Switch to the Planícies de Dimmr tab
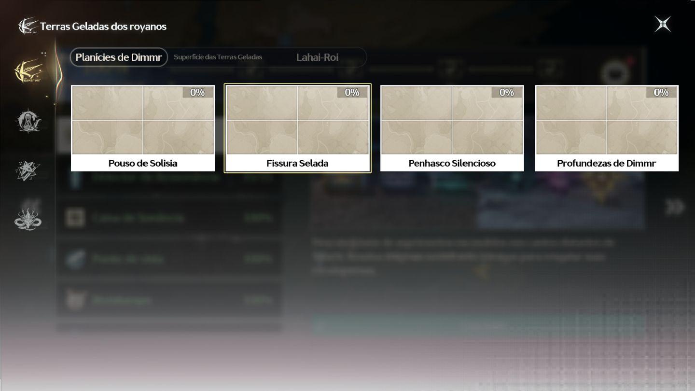This screenshot has width=695, height=391. tap(119, 57)
